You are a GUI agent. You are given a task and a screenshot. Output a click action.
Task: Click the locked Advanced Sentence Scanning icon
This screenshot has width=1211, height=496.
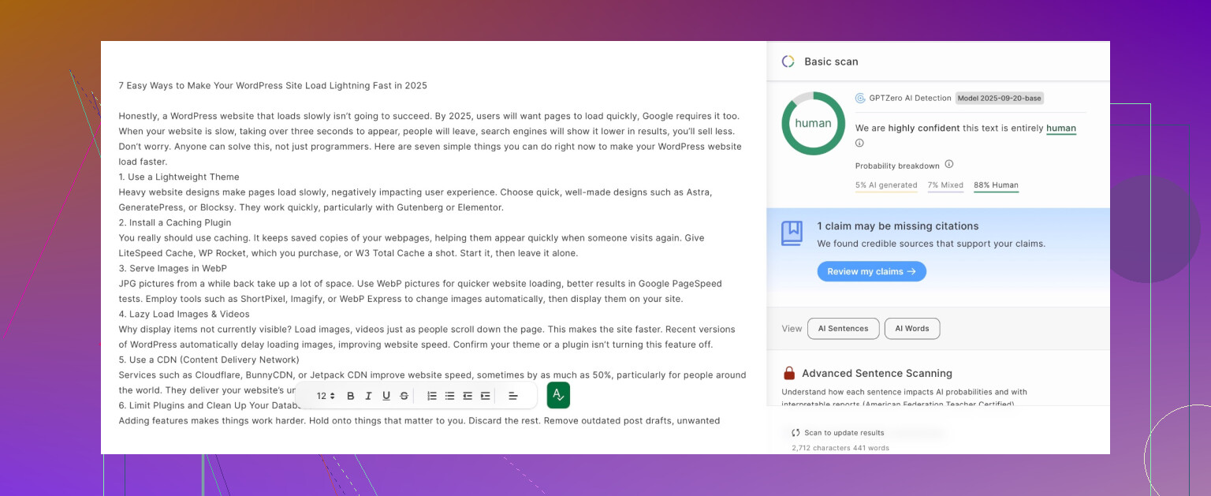[x=788, y=373]
